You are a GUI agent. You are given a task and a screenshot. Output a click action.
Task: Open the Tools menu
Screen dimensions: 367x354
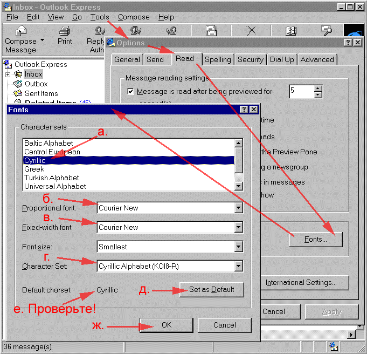click(x=100, y=17)
